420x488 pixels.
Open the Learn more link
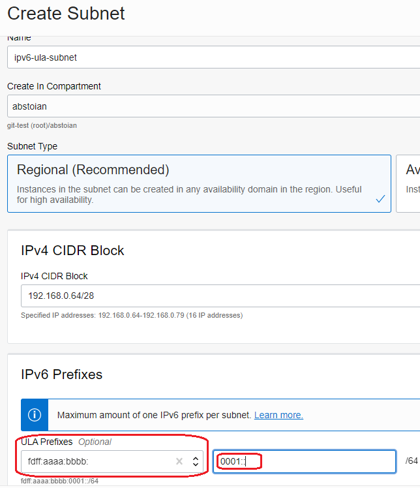point(278,415)
